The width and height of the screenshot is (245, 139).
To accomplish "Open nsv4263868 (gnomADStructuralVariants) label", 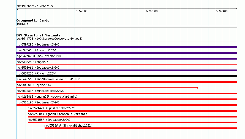I will (x=47, y=97).
